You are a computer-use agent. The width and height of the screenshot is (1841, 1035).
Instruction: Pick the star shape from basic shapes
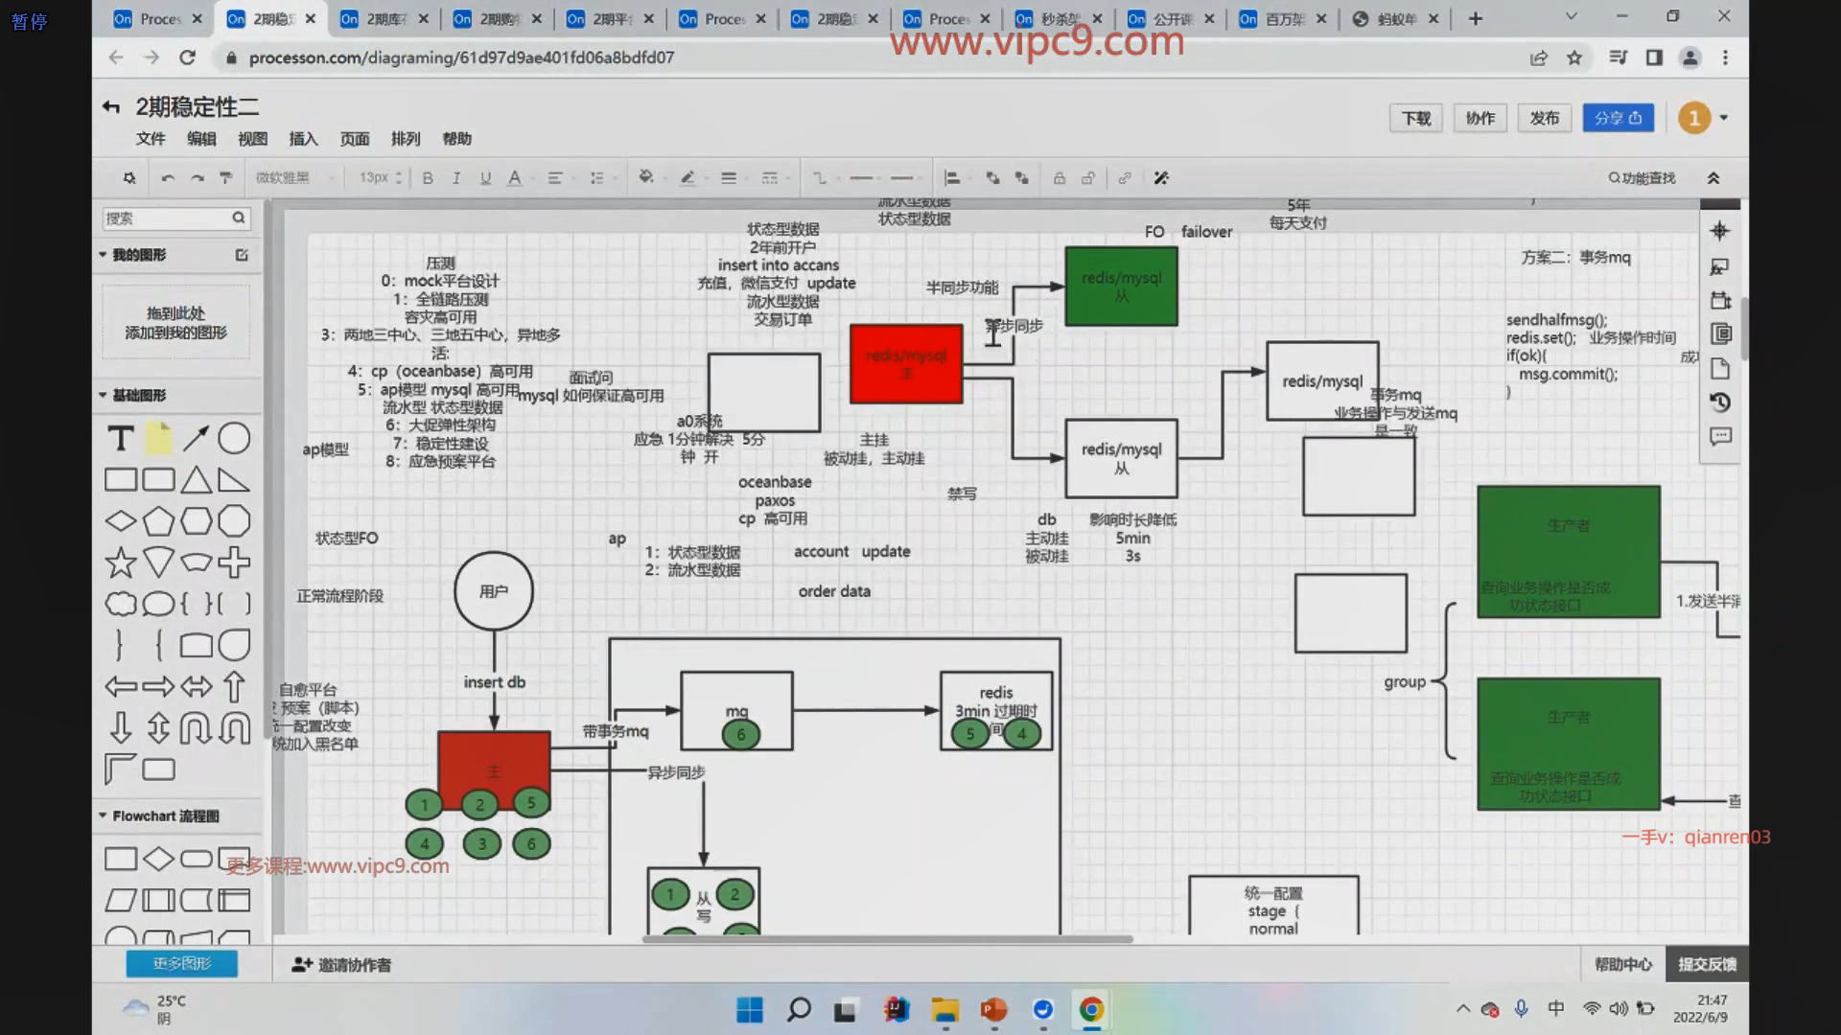[x=120, y=563]
